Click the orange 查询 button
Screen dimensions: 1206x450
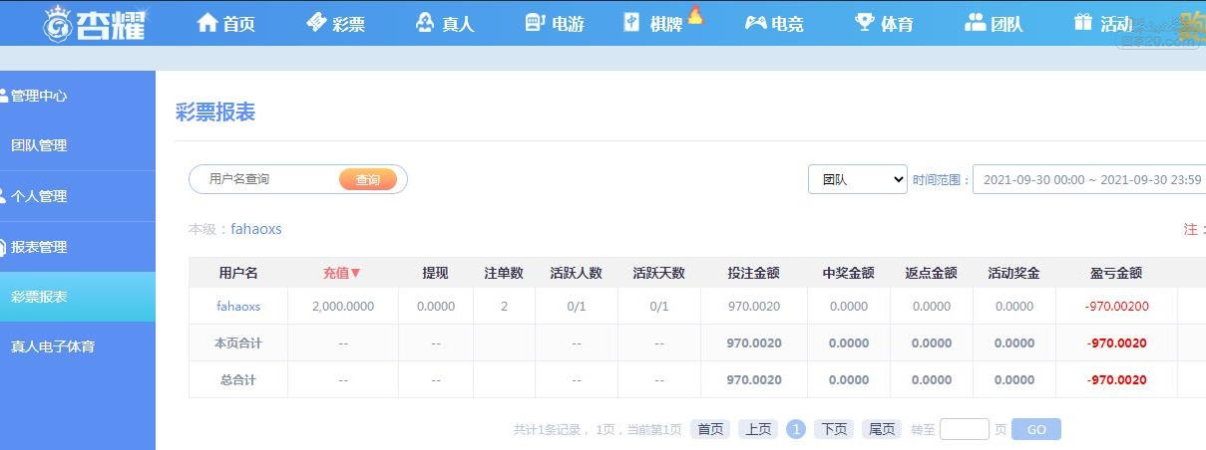[368, 179]
